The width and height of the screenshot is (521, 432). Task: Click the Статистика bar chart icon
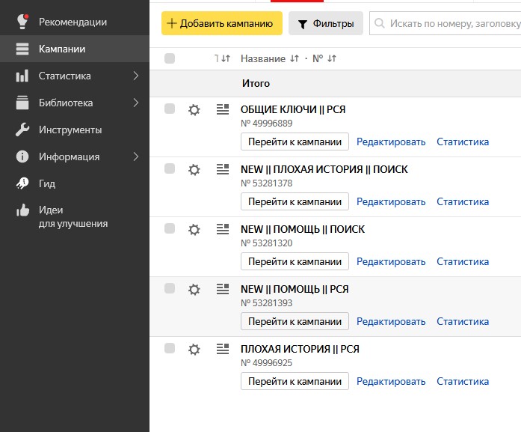pos(22,76)
